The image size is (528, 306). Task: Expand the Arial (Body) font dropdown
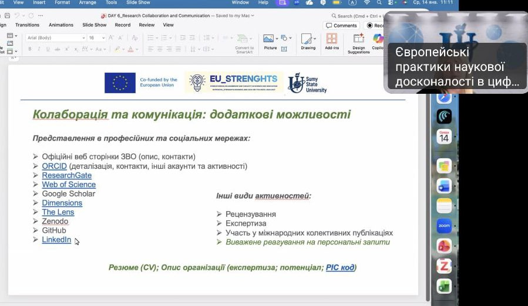tap(83, 38)
